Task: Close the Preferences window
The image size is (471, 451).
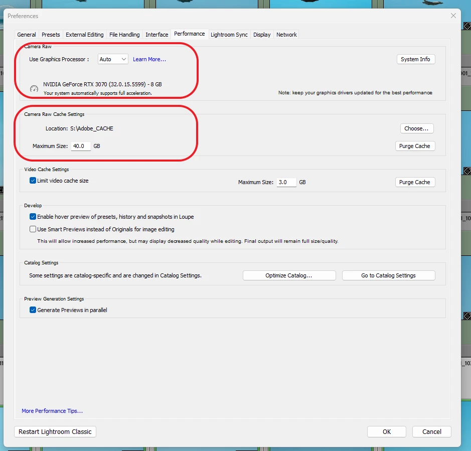Action: click(x=453, y=16)
